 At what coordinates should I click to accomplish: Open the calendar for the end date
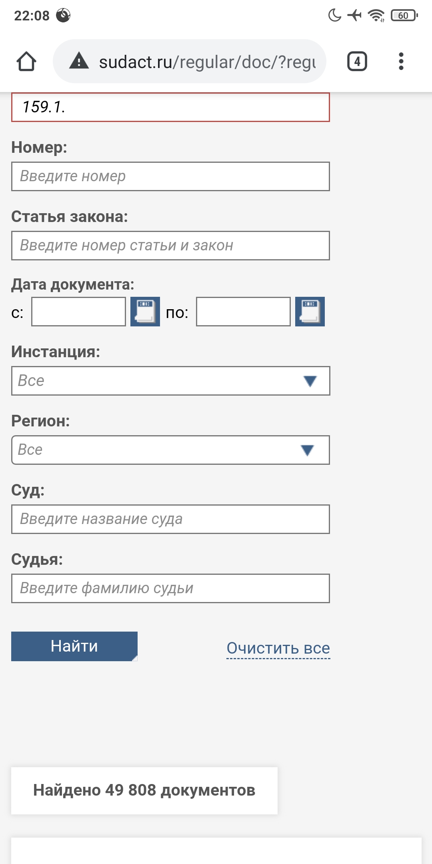pyautogui.click(x=310, y=312)
